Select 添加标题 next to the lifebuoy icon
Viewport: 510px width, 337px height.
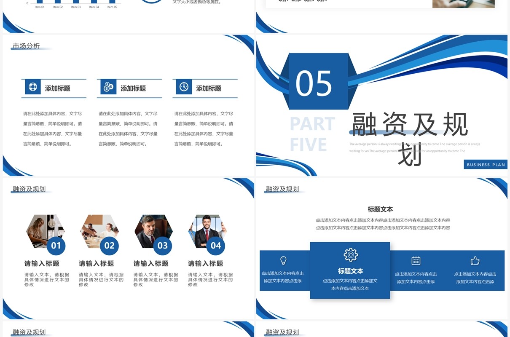(x=58, y=88)
